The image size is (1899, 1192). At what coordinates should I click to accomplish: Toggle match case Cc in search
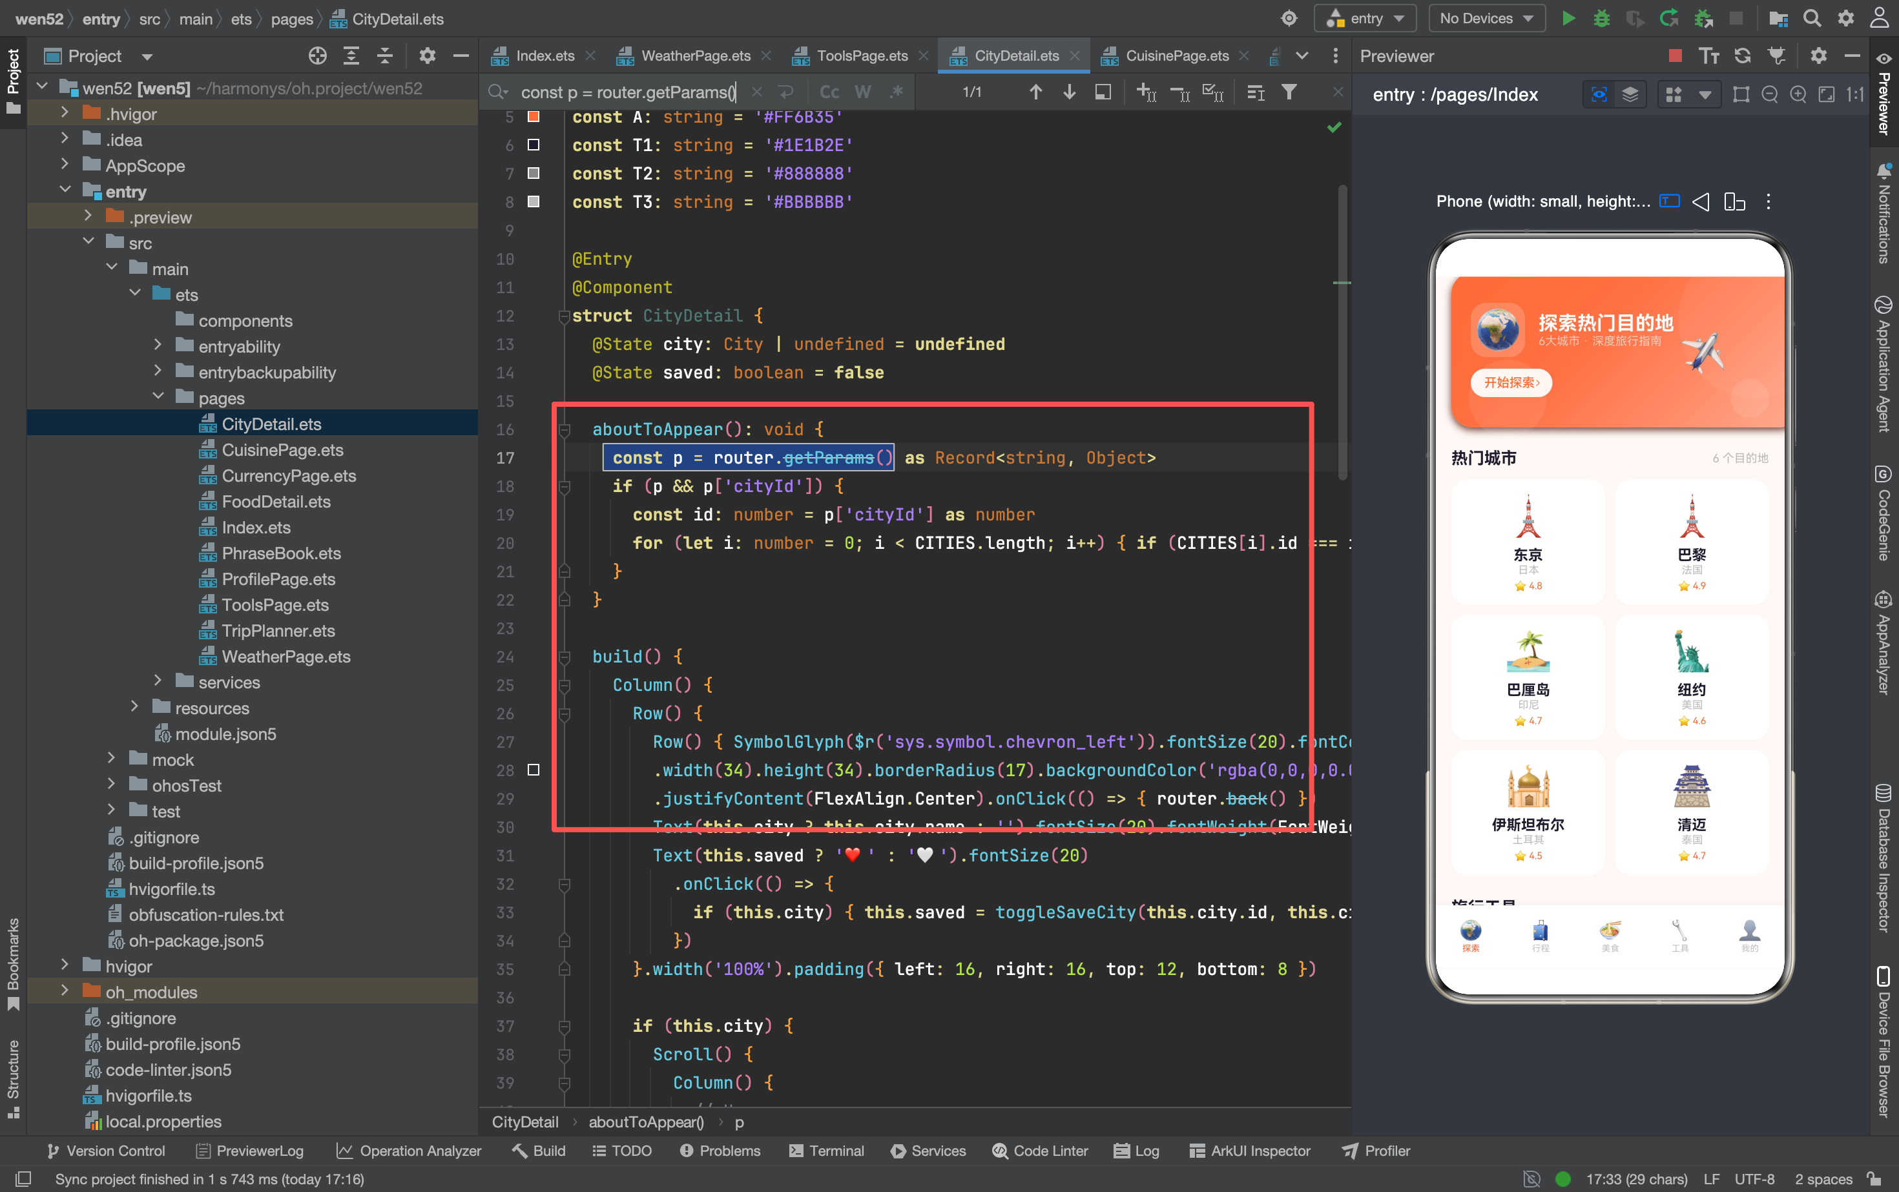click(x=829, y=92)
